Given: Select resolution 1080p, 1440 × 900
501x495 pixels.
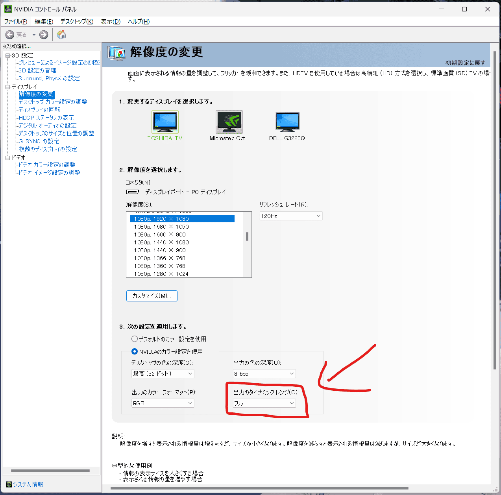Looking at the screenshot, I should point(182,250).
